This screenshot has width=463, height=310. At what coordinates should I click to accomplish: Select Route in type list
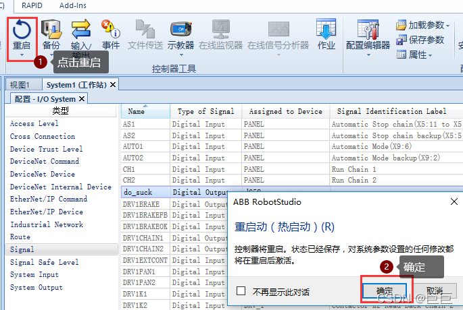tap(20, 237)
